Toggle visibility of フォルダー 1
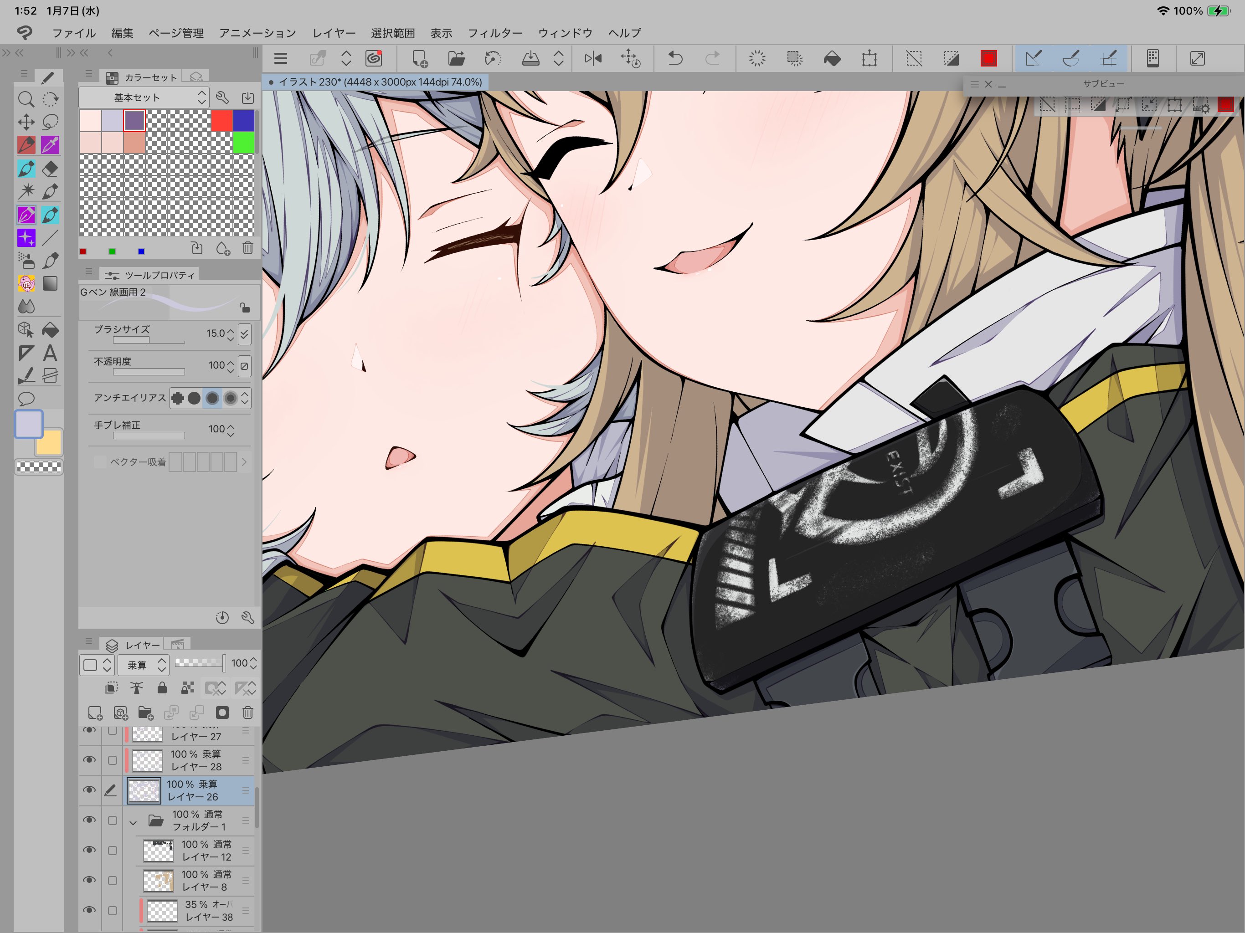This screenshot has height=933, width=1245. [89, 820]
